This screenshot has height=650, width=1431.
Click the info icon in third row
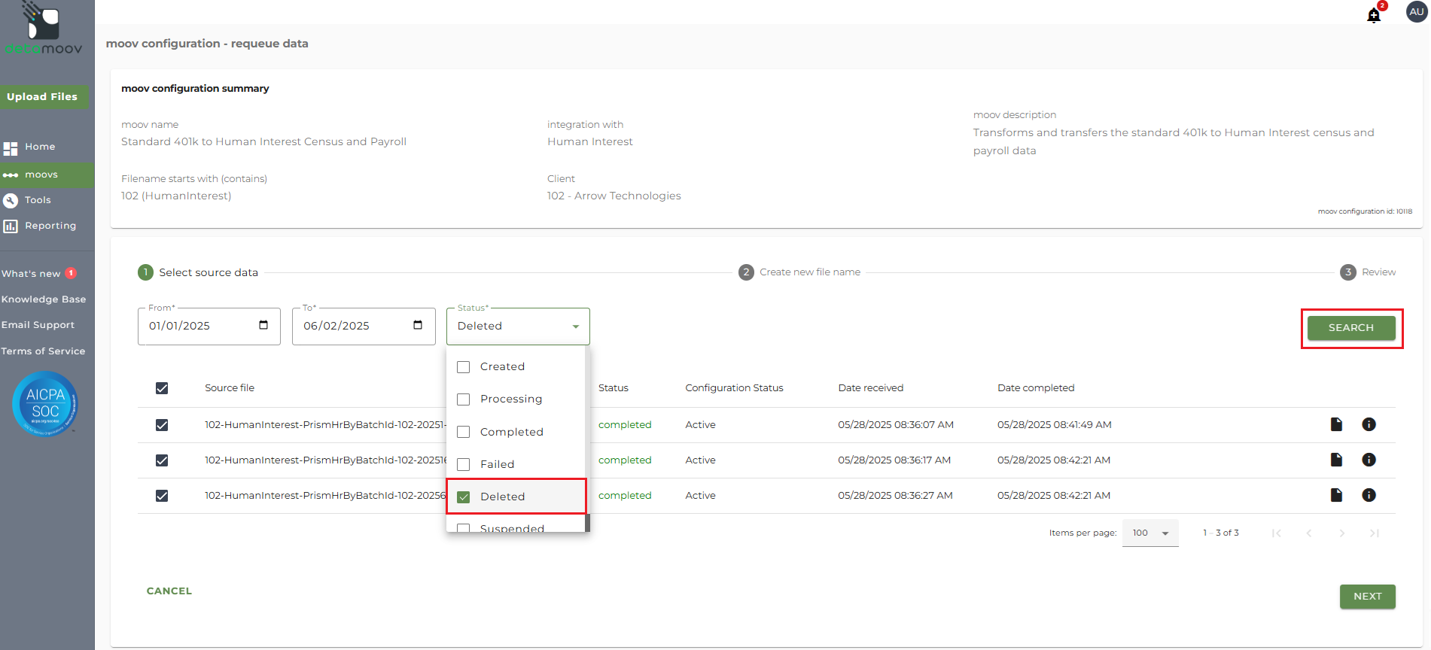tap(1369, 495)
